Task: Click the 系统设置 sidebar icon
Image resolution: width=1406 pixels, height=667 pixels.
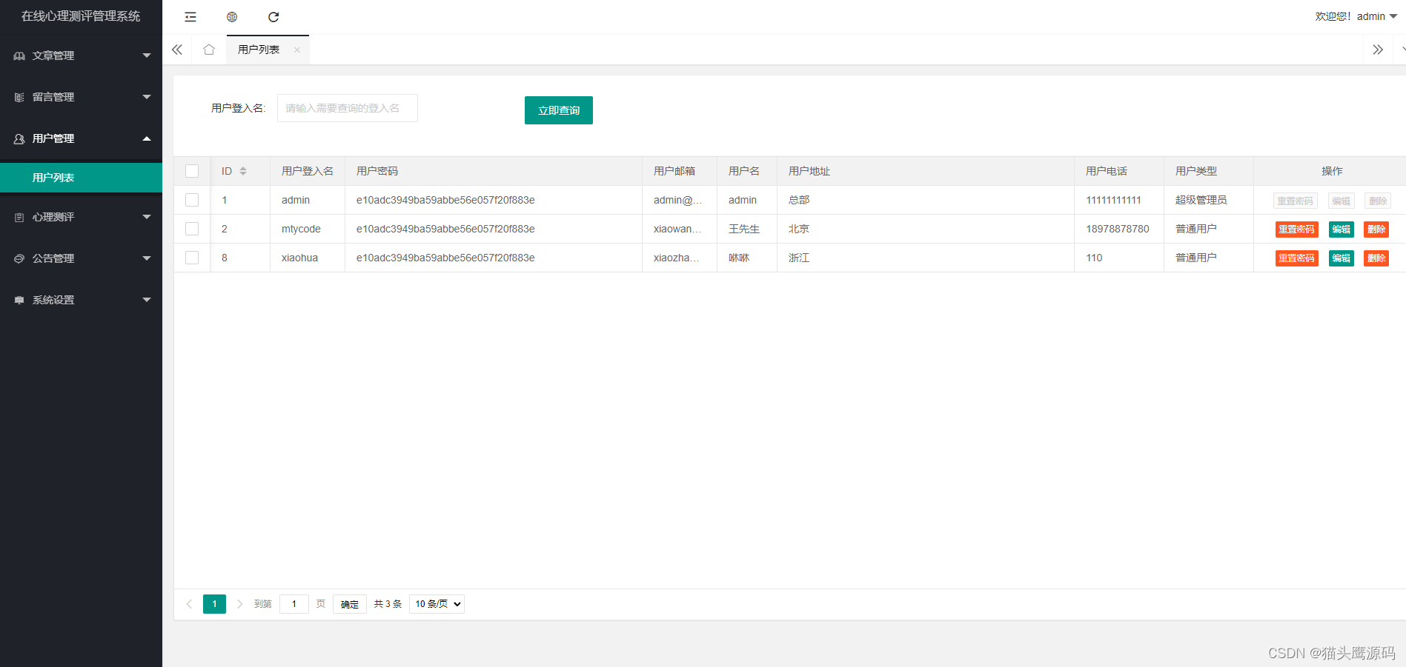Action: pyautogui.click(x=19, y=300)
